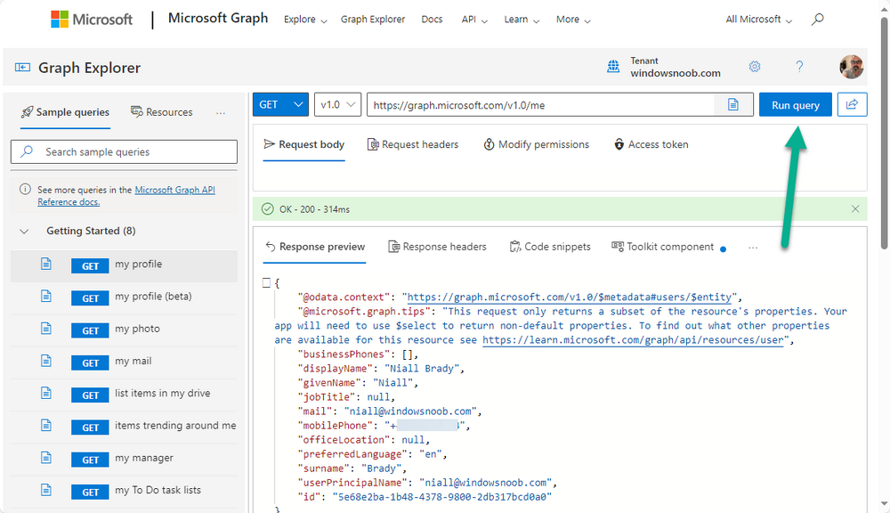Click the Run query button
The image size is (890, 513).
[x=795, y=104]
